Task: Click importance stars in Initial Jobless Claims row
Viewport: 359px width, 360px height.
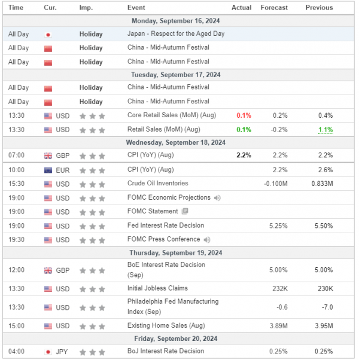Action: tap(92, 289)
